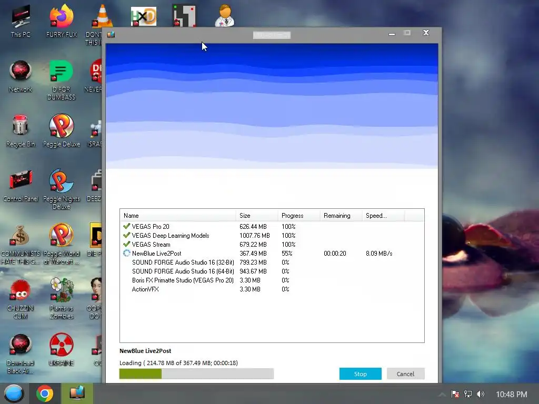Image resolution: width=539 pixels, height=404 pixels.
Task: Open CHUZZIN CUM red fuzzy icon
Action: tap(21, 299)
